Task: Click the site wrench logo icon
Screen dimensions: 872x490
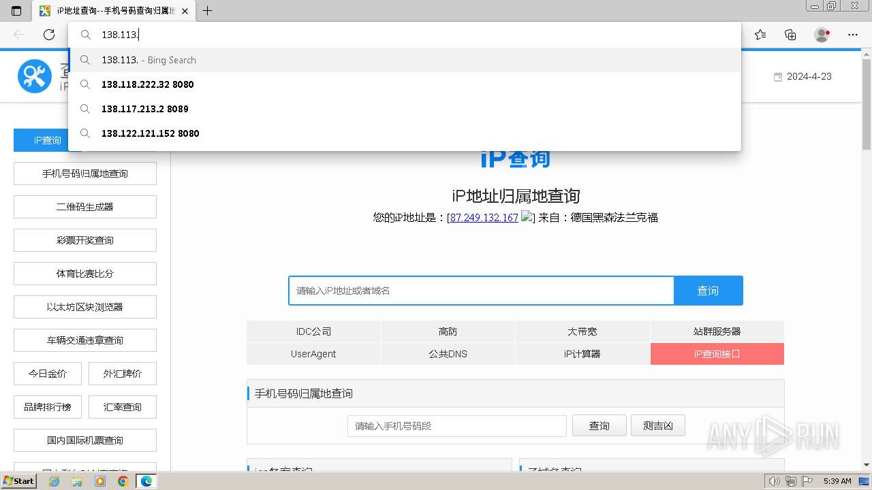Action: pos(34,76)
